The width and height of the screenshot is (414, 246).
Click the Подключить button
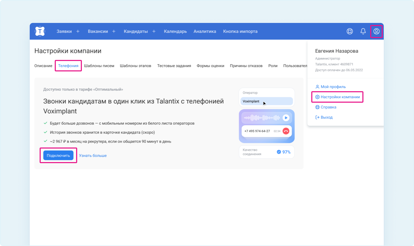pos(58,155)
